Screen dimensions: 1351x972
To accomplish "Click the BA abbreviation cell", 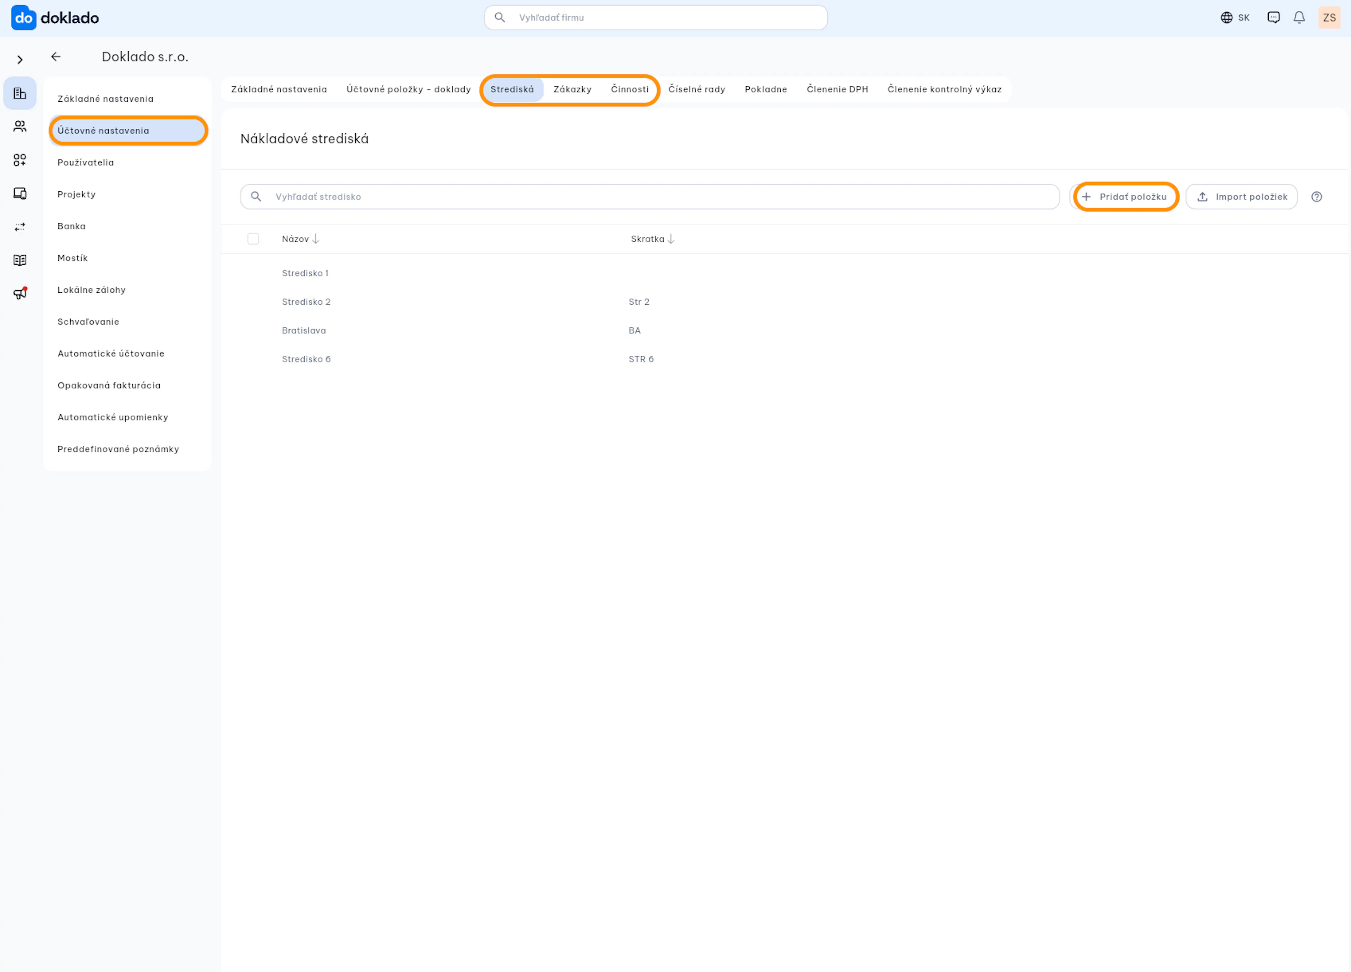I will click(635, 331).
